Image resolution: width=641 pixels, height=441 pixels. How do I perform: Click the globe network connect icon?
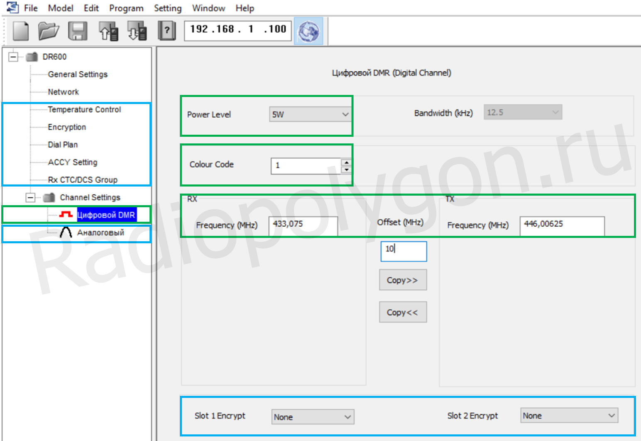pyautogui.click(x=308, y=31)
